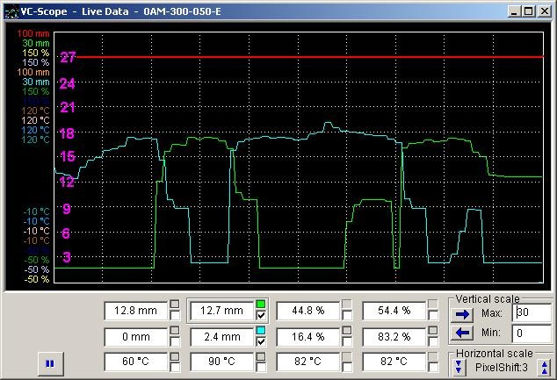Screen dimensions: 557x380
Task: Enable the 12.8 mm channel checkbox
Action: point(175,315)
